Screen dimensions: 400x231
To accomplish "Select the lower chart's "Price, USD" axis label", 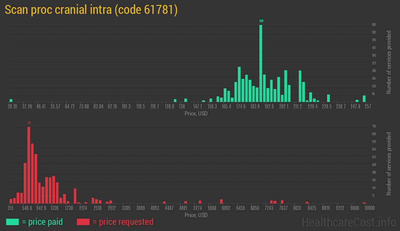I will (196, 215).
